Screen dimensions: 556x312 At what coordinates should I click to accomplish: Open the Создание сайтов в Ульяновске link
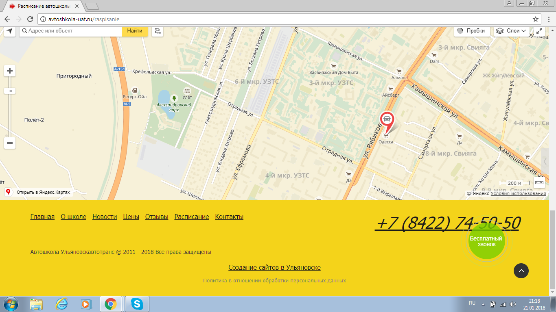pos(274,268)
